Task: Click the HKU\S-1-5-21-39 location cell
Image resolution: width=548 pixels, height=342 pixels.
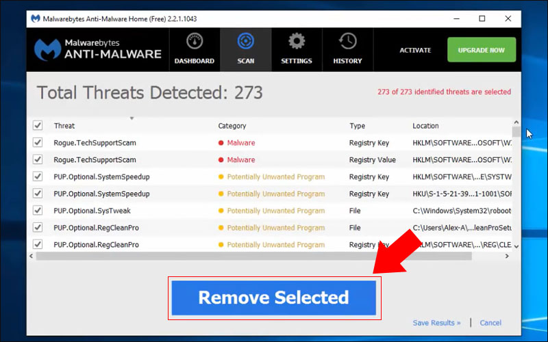Action: click(x=462, y=194)
